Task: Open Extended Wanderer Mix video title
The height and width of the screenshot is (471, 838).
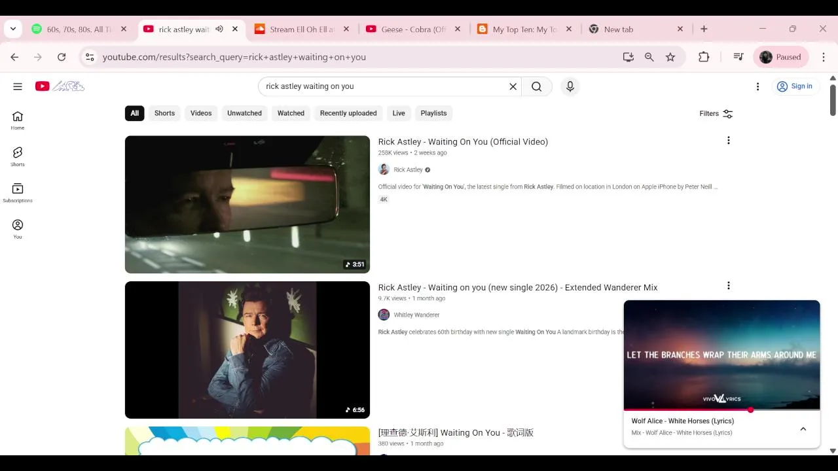Action: point(517,287)
